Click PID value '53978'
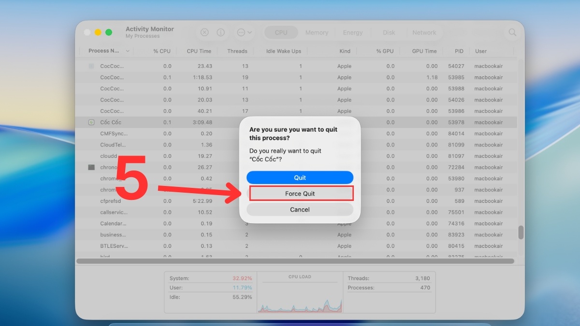 pyautogui.click(x=456, y=123)
